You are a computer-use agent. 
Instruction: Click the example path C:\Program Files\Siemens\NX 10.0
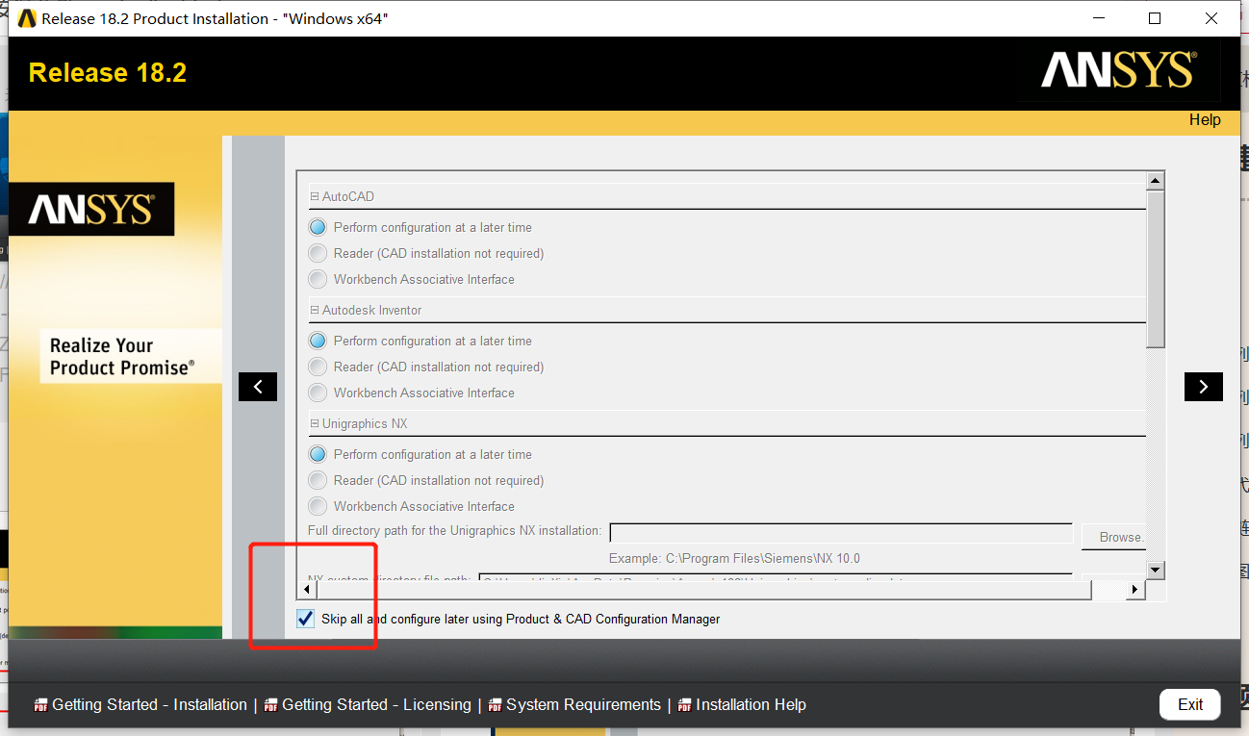[x=763, y=558]
